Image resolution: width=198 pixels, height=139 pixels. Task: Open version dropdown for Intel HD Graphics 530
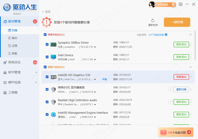point(95,79)
